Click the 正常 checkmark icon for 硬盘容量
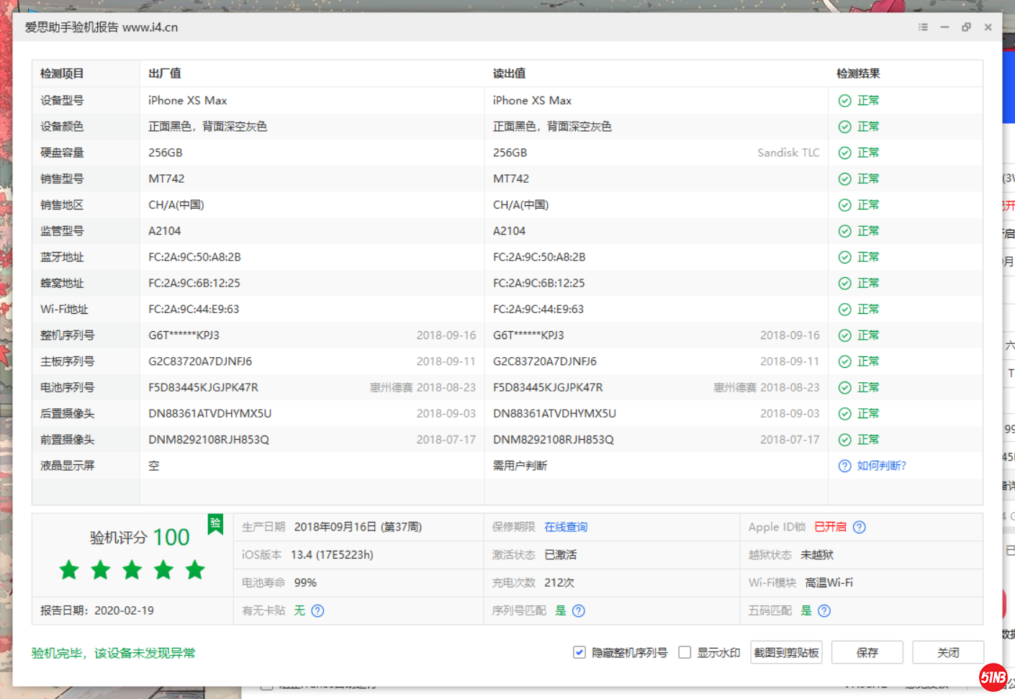 pyautogui.click(x=844, y=152)
